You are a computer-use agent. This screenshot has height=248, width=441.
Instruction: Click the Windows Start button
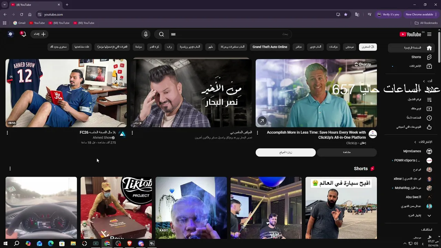point(5,244)
